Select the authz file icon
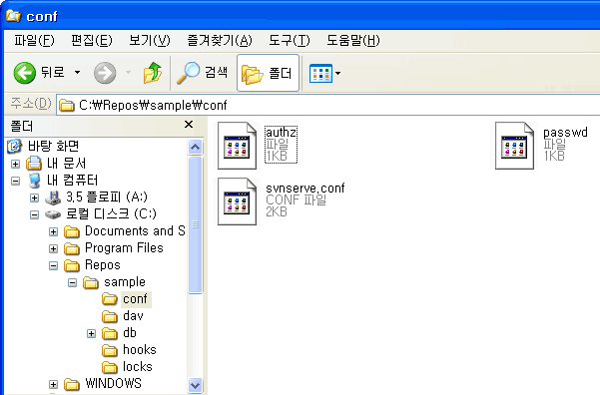Image resolution: width=600 pixels, height=395 pixels. point(237,146)
